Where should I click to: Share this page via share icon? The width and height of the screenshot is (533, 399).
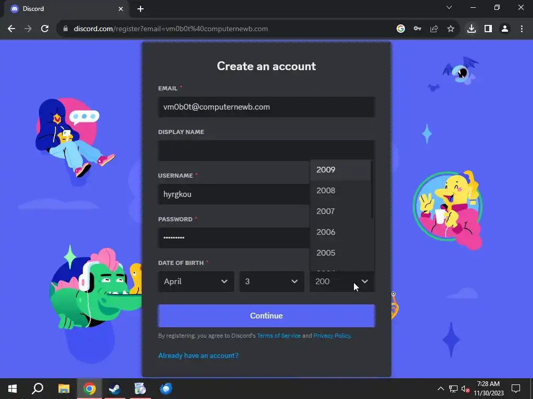point(434,29)
